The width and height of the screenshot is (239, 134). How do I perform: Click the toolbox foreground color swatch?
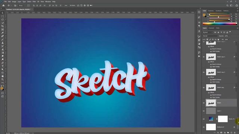pyautogui.click(x=1, y=88)
